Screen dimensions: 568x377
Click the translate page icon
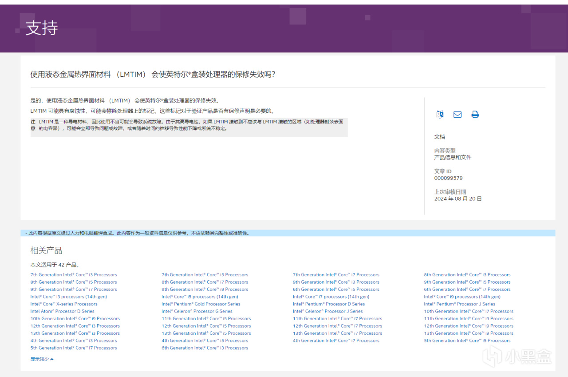tap(440, 114)
